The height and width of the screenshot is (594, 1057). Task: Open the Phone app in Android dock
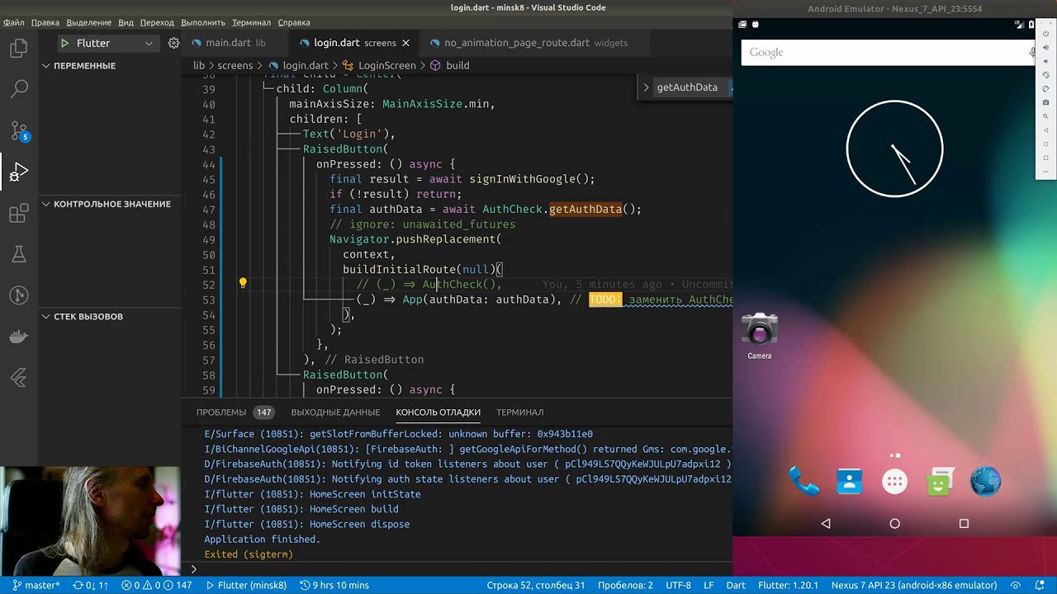803,481
